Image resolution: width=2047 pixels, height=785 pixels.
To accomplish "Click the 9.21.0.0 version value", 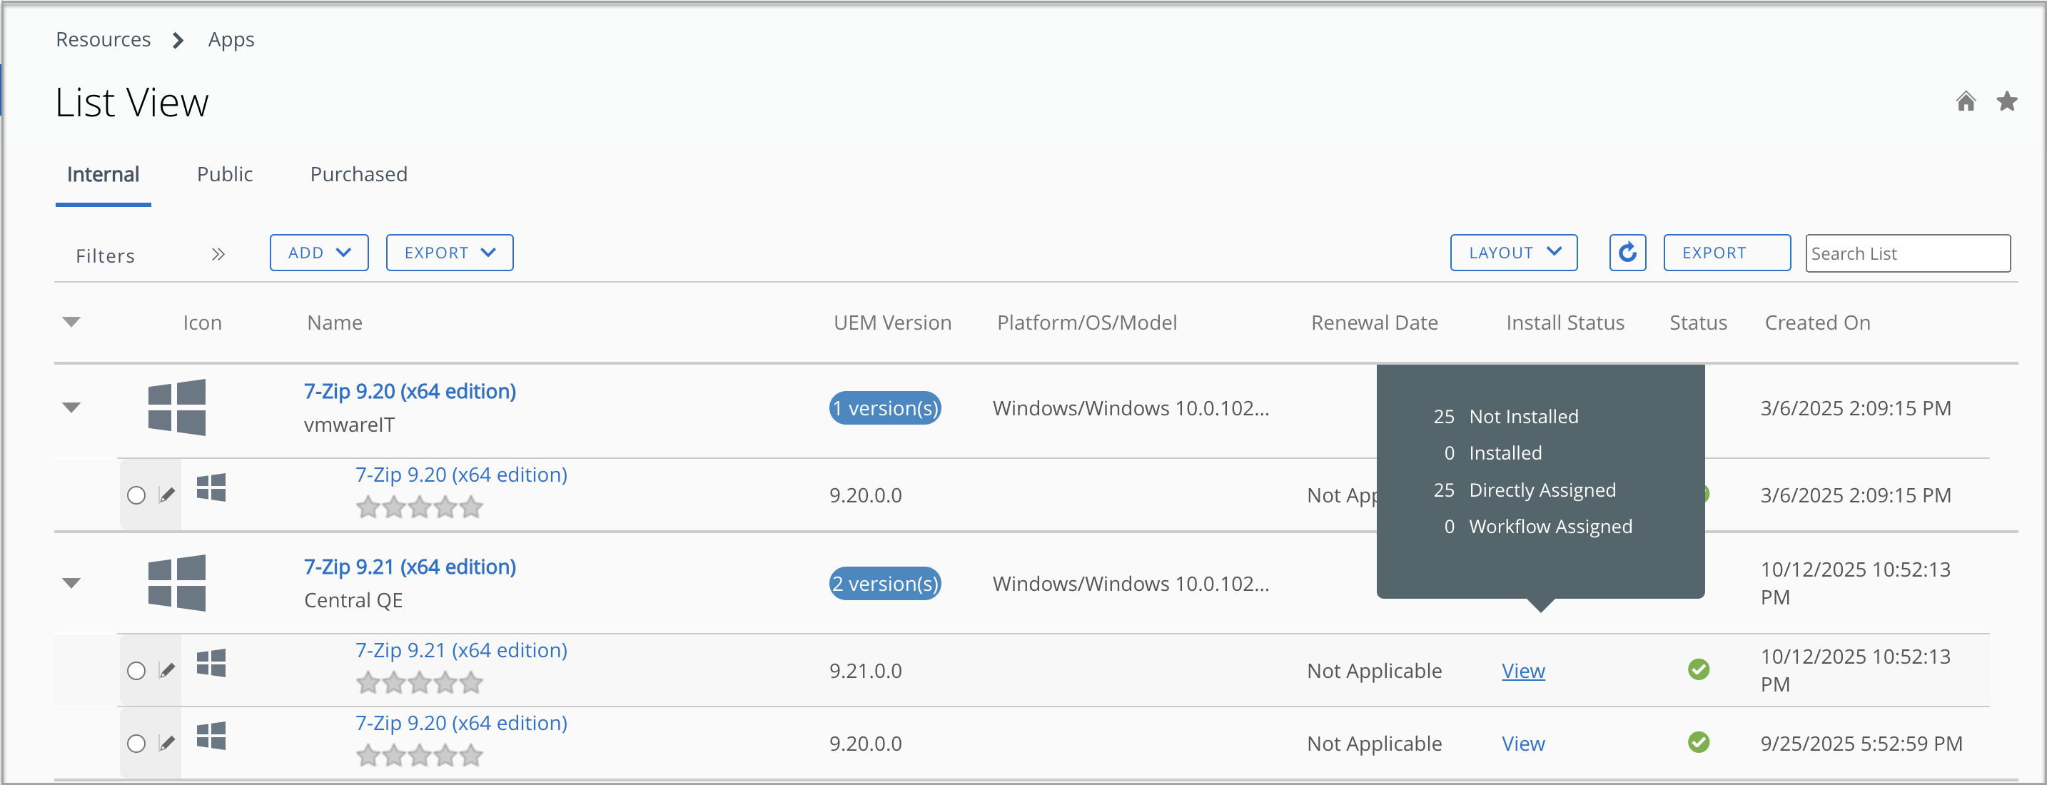I will pyautogui.click(x=866, y=671).
